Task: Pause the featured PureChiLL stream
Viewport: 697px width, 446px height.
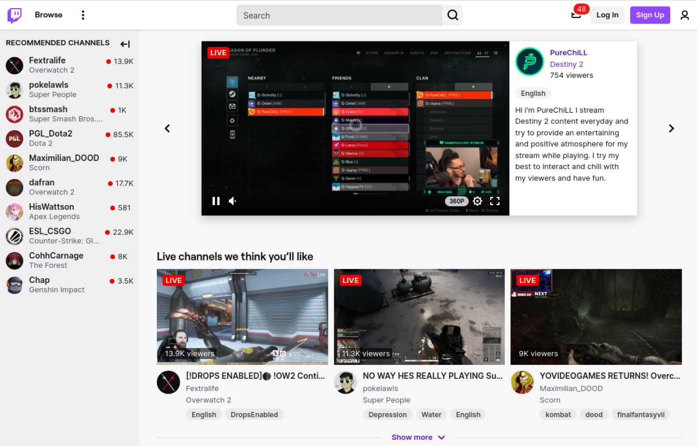Action: click(x=216, y=201)
